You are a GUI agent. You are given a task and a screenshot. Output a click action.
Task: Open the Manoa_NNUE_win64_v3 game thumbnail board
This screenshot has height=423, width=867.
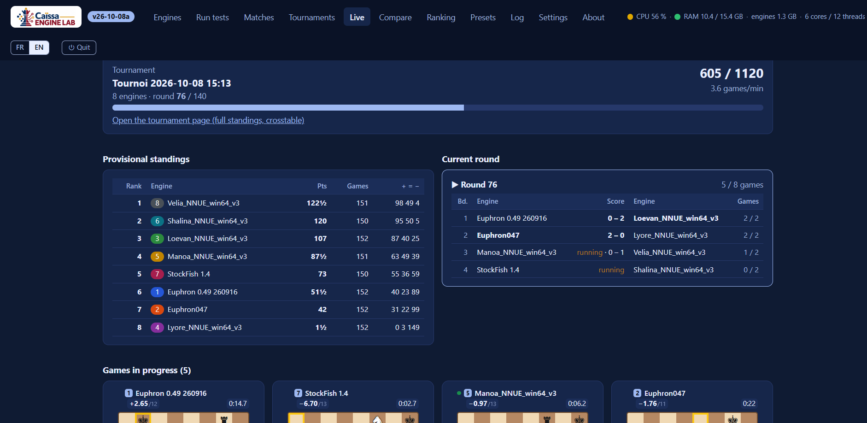click(522, 417)
